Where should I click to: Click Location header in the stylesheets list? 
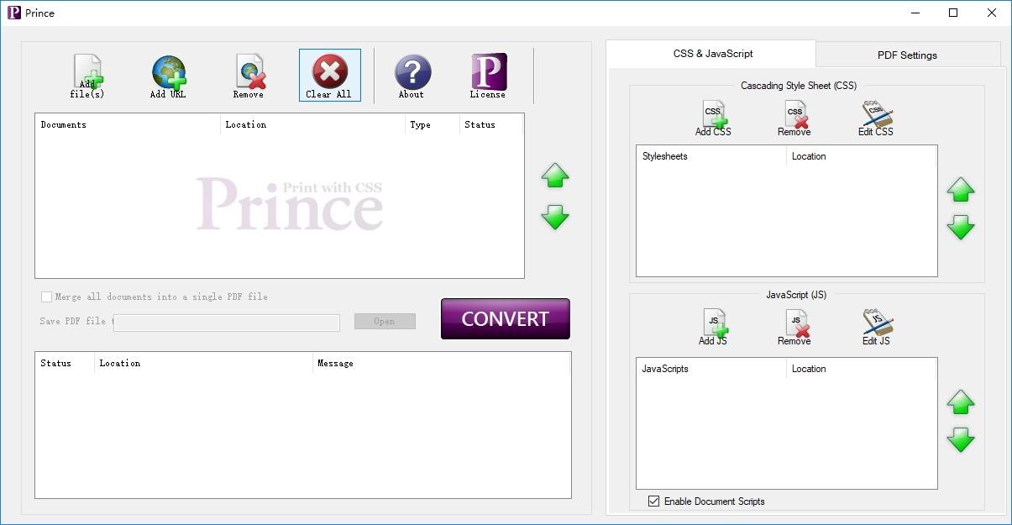click(862, 156)
